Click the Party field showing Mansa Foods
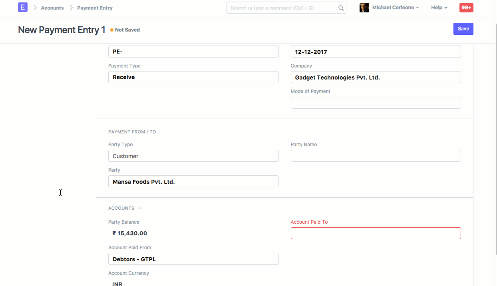497x286 pixels. pos(193,181)
